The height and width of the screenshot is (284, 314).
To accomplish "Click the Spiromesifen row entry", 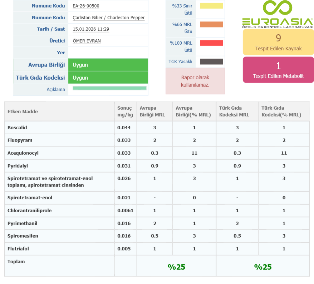I will [23, 236].
